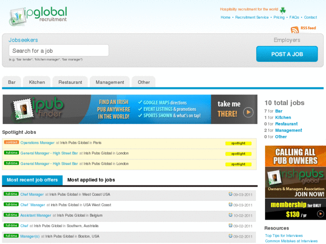Screen dimensions: 326x244
Task: Open the Home navigation link
Action: (226, 17)
